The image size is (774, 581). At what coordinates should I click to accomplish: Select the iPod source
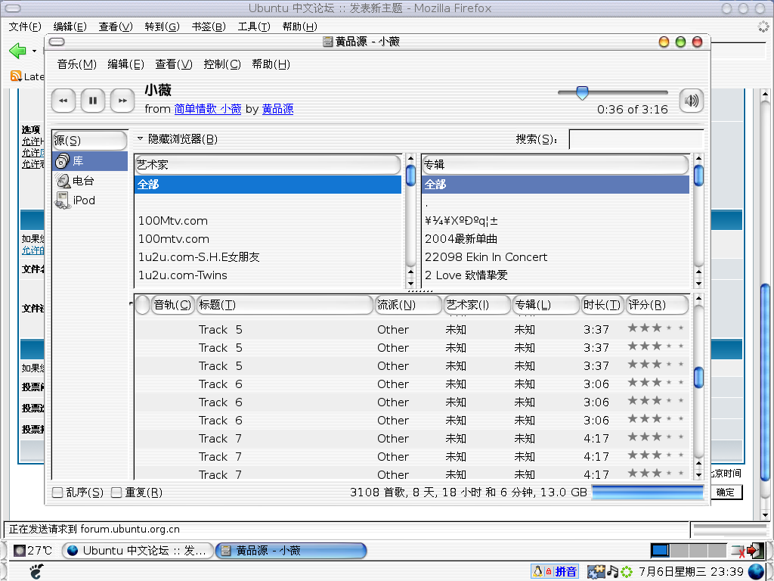pos(90,200)
